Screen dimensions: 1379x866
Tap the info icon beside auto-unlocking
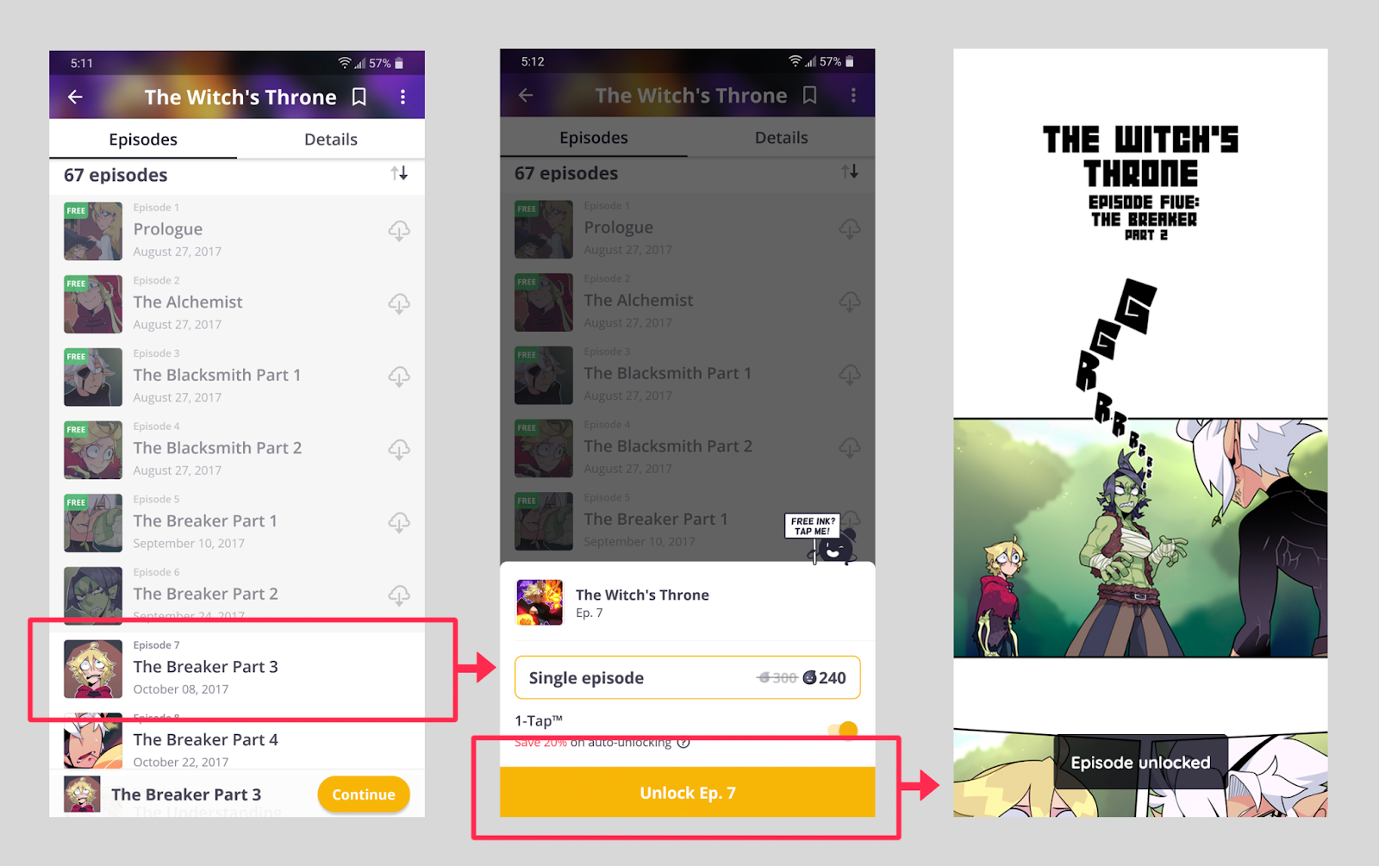pyautogui.click(x=683, y=743)
